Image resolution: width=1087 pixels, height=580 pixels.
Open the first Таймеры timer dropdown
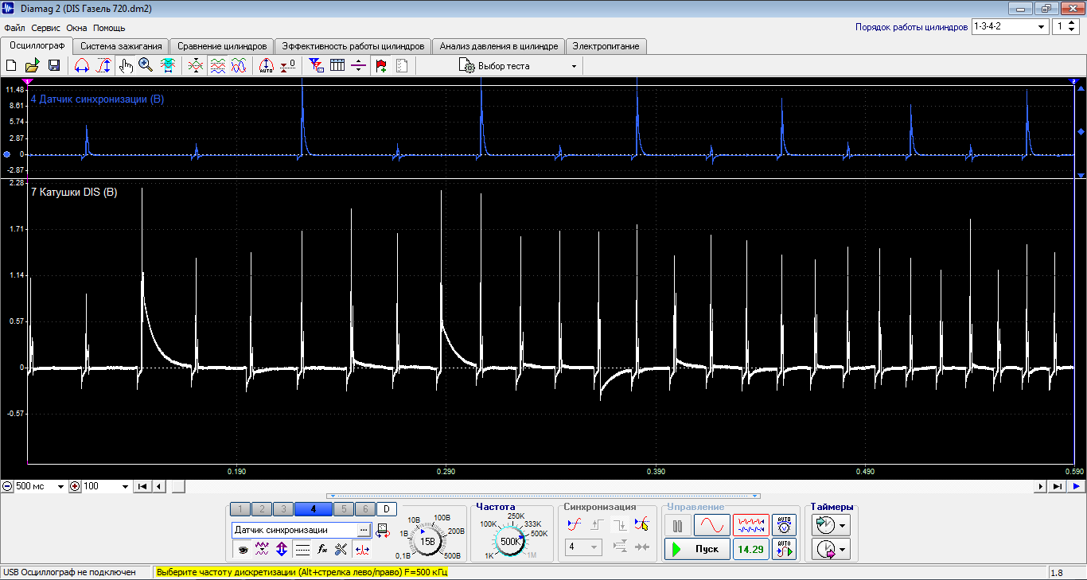(831, 525)
